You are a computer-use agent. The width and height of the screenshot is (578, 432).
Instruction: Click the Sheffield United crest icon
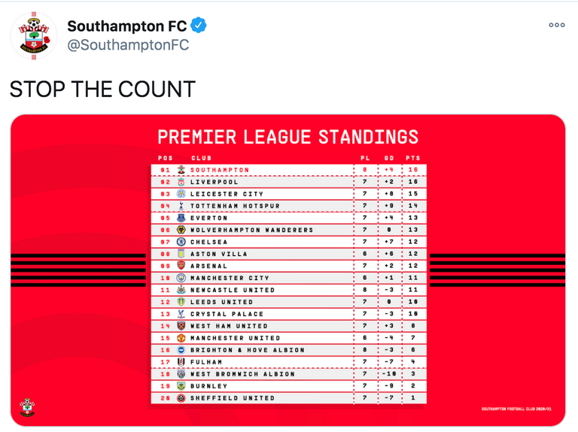click(x=181, y=398)
